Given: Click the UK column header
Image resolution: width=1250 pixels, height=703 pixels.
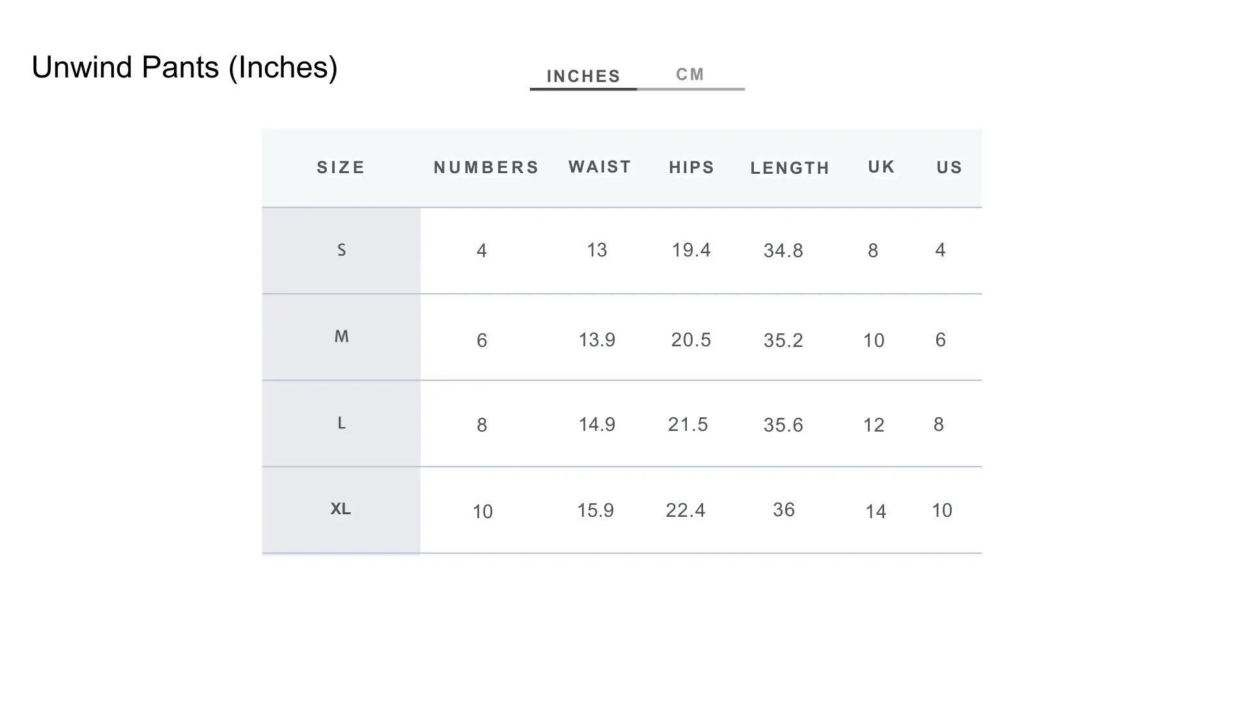Looking at the screenshot, I should point(882,167).
